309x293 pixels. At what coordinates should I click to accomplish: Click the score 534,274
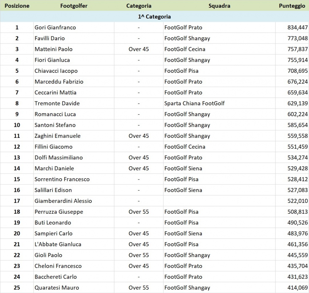point(298,157)
